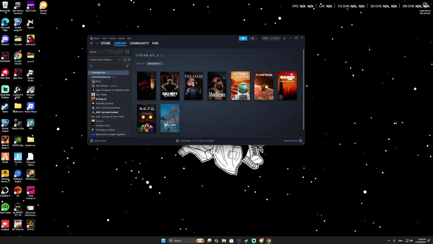Open advanced filter options icon in sidebar
This screenshot has width=433, height=244.
(127, 66)
